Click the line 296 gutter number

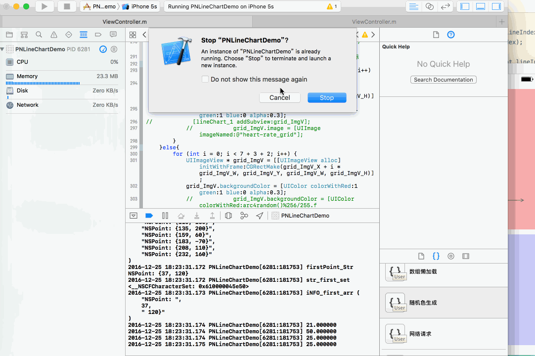pyautogui.click(x=134, y=122)
